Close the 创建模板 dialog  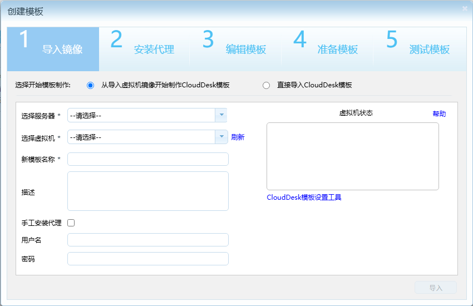465,9
